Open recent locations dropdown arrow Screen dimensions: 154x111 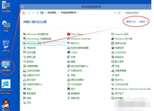click(33, 13)
